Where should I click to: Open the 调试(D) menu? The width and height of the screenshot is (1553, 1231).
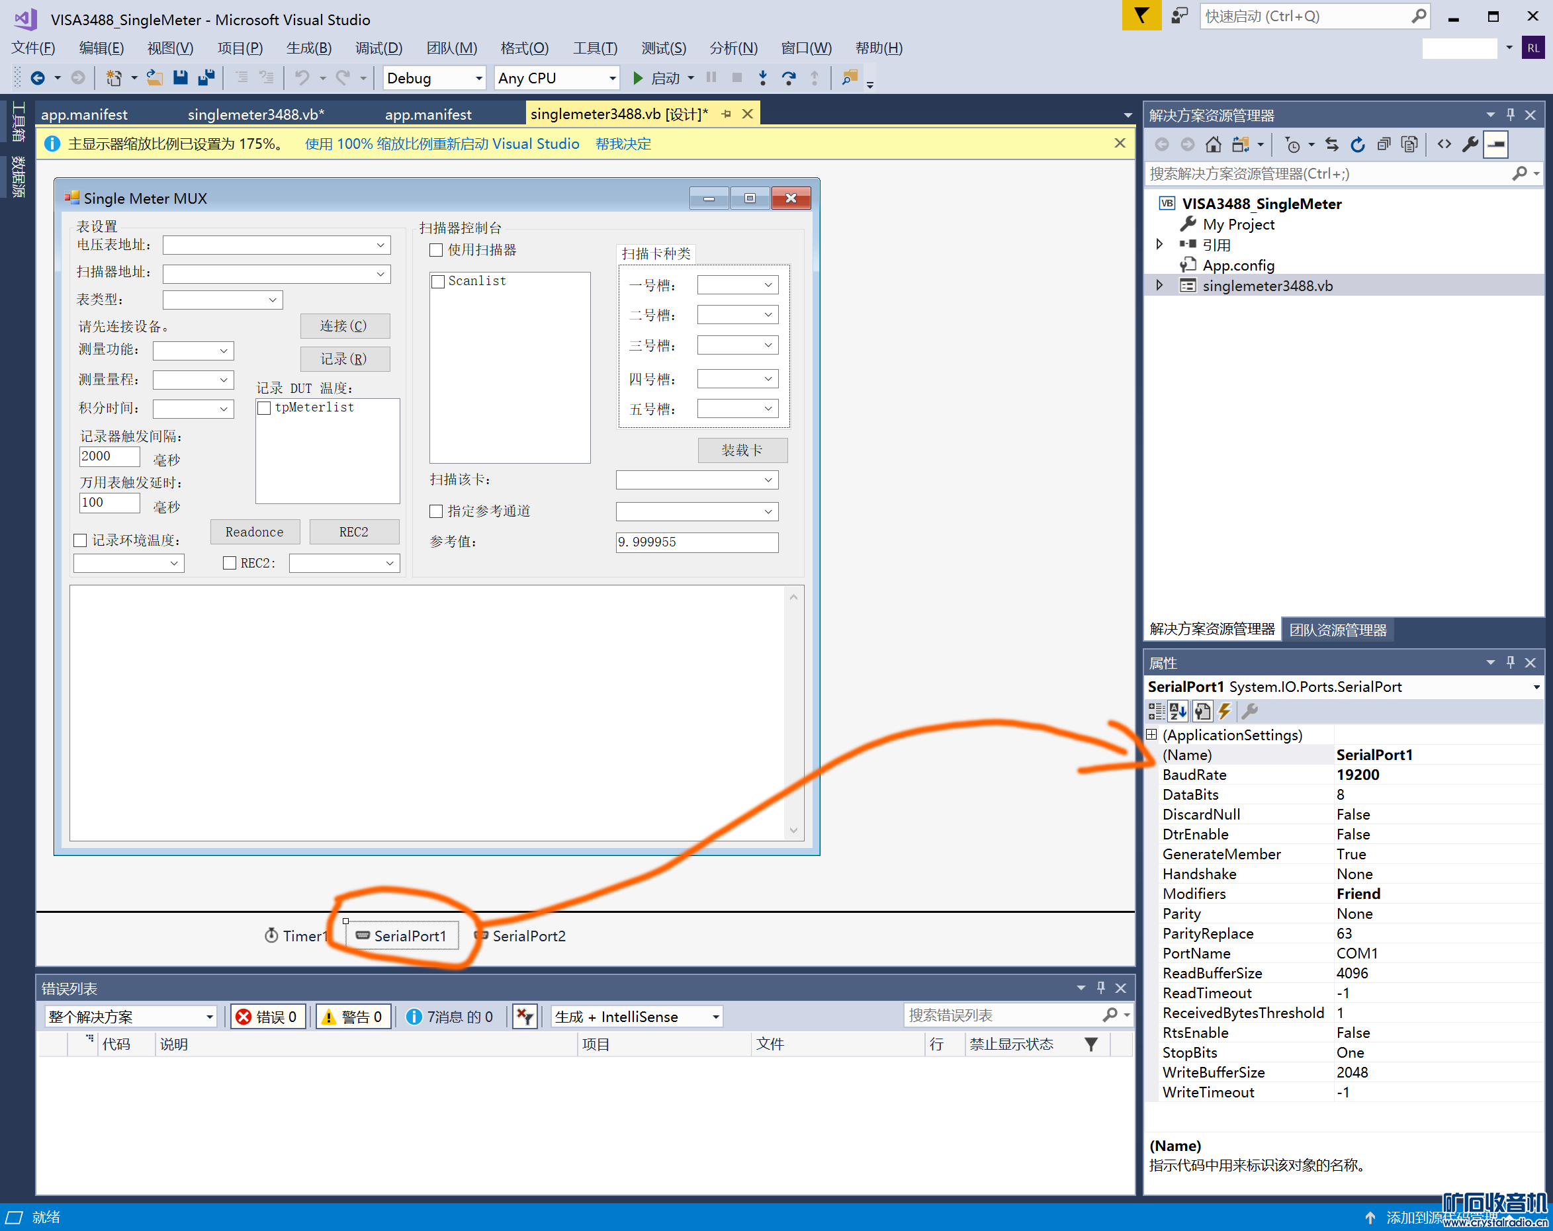click(378, 48)
